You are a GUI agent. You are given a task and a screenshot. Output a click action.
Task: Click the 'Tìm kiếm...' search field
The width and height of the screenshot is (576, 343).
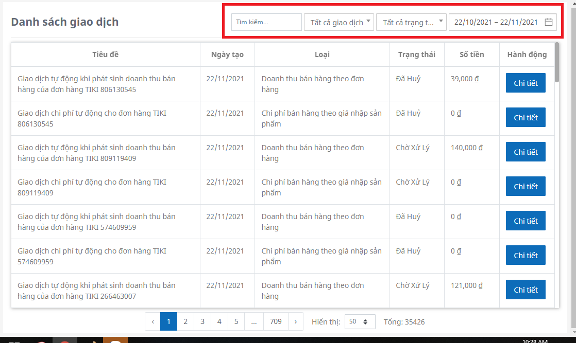point(266,22)
